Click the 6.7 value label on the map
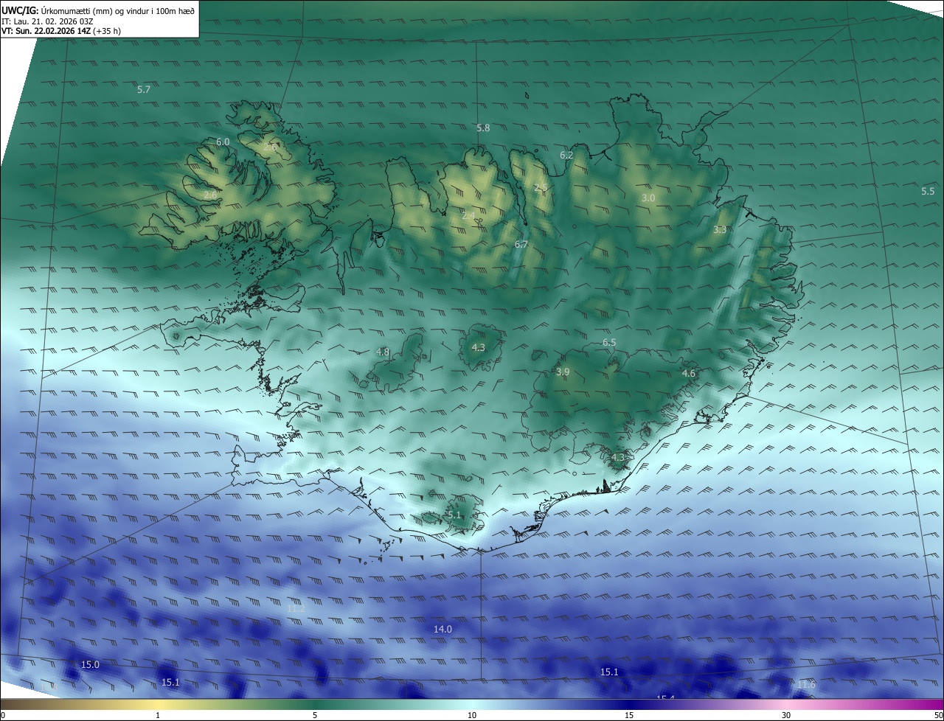The height and width of the screenshot is (721, 944). [521, 244]
